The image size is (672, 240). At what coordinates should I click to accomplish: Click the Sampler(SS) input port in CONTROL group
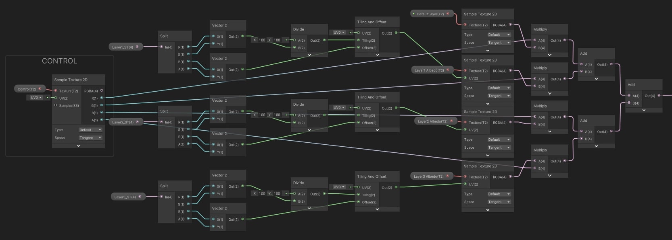pos(56,105)
